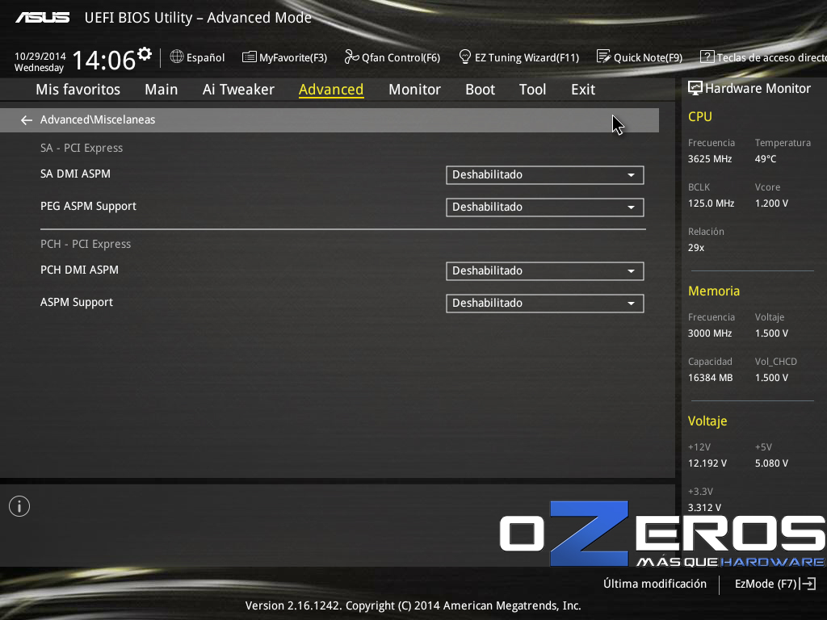The width and height of the screenshot is (827, 620).
Task: Open the ASPM Support dropdown
Action: (x=545, y=304)
